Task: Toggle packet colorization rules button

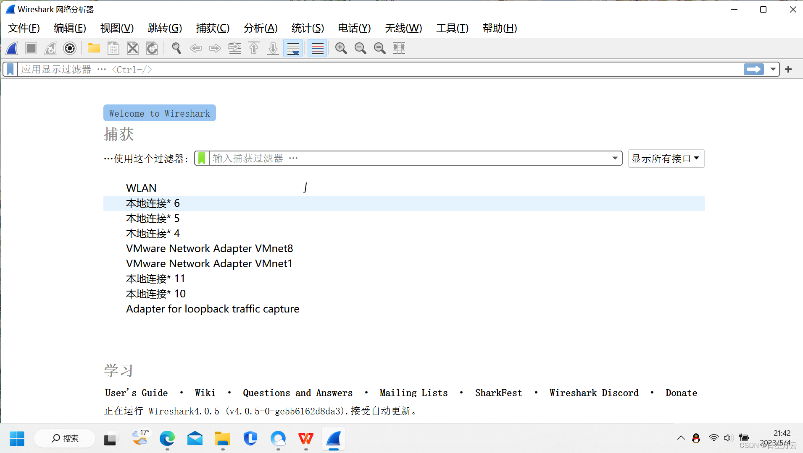Action: [x=317, y=48]
